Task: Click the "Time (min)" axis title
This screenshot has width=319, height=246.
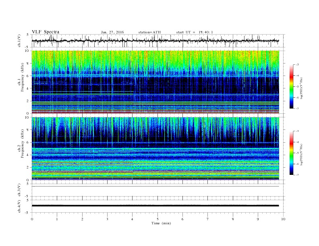Action: point(161,223)
